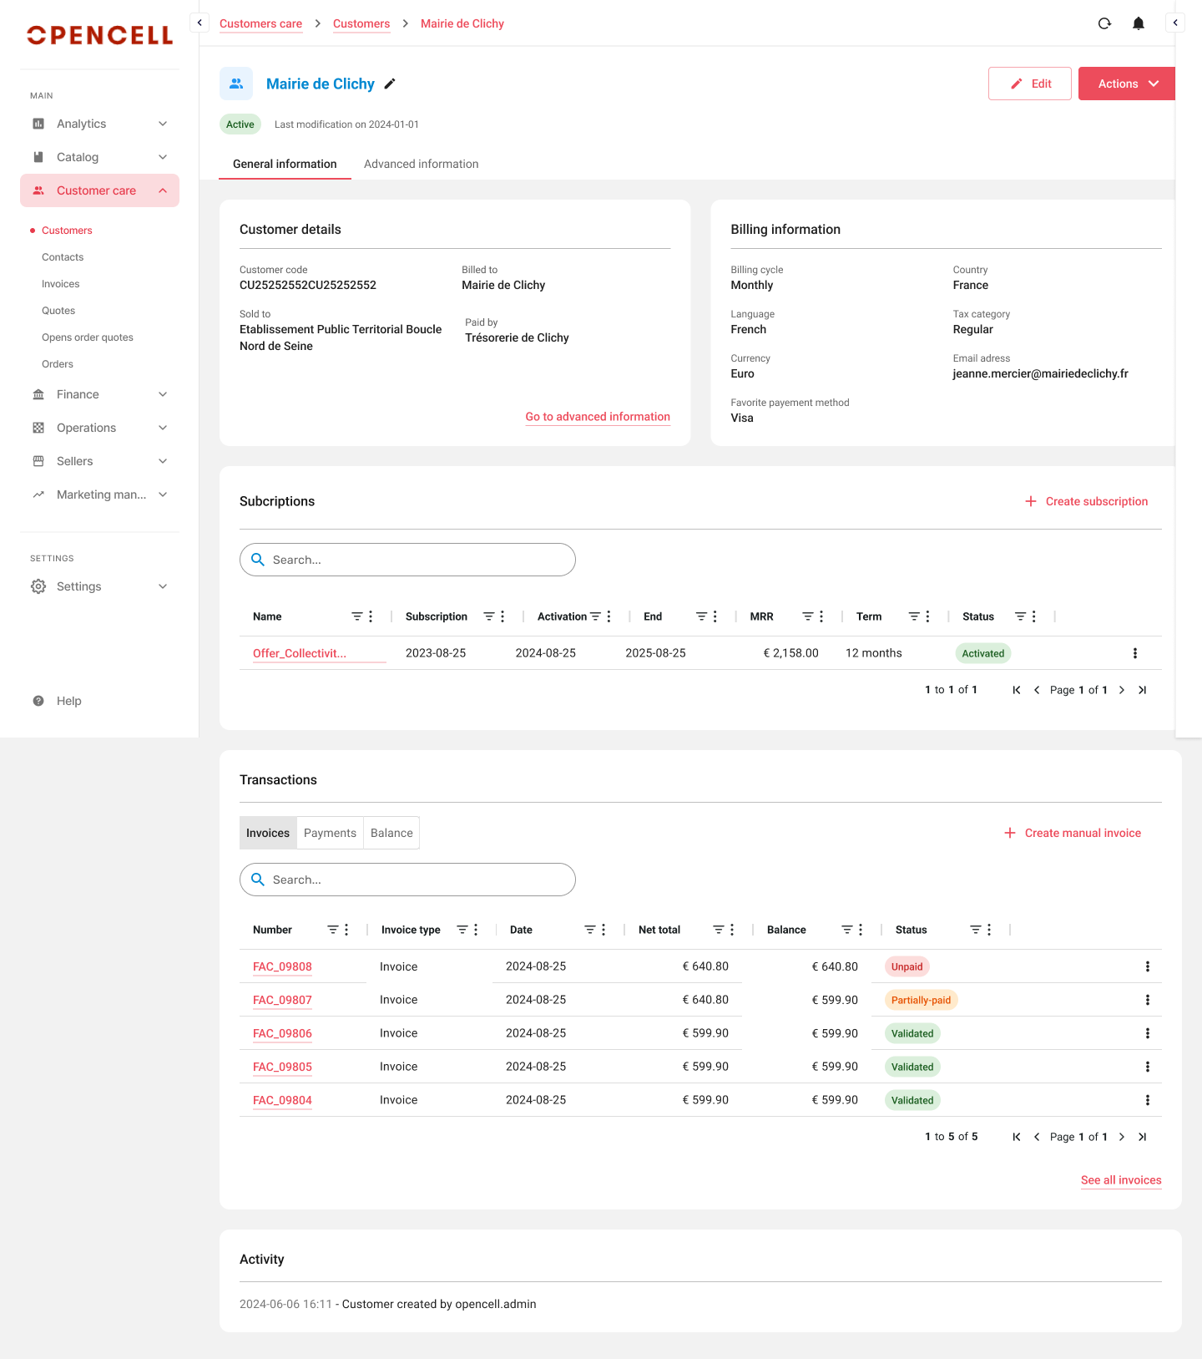
Task: Expand the Catalog menu
Action: click(x=99, y=157)
